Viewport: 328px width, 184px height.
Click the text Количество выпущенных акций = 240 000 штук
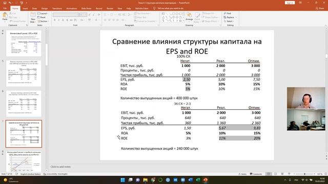click(159, 149)
